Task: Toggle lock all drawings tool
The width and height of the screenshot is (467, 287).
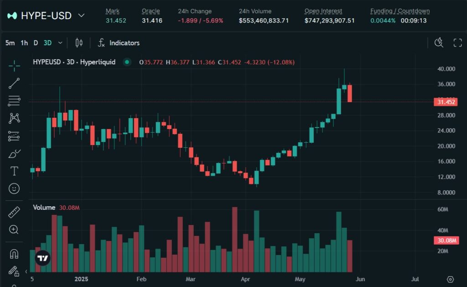Action: [14, 271]
